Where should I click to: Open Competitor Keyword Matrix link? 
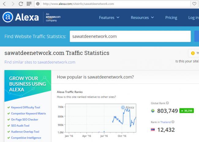pyautogui.click(x=28, y=114)
